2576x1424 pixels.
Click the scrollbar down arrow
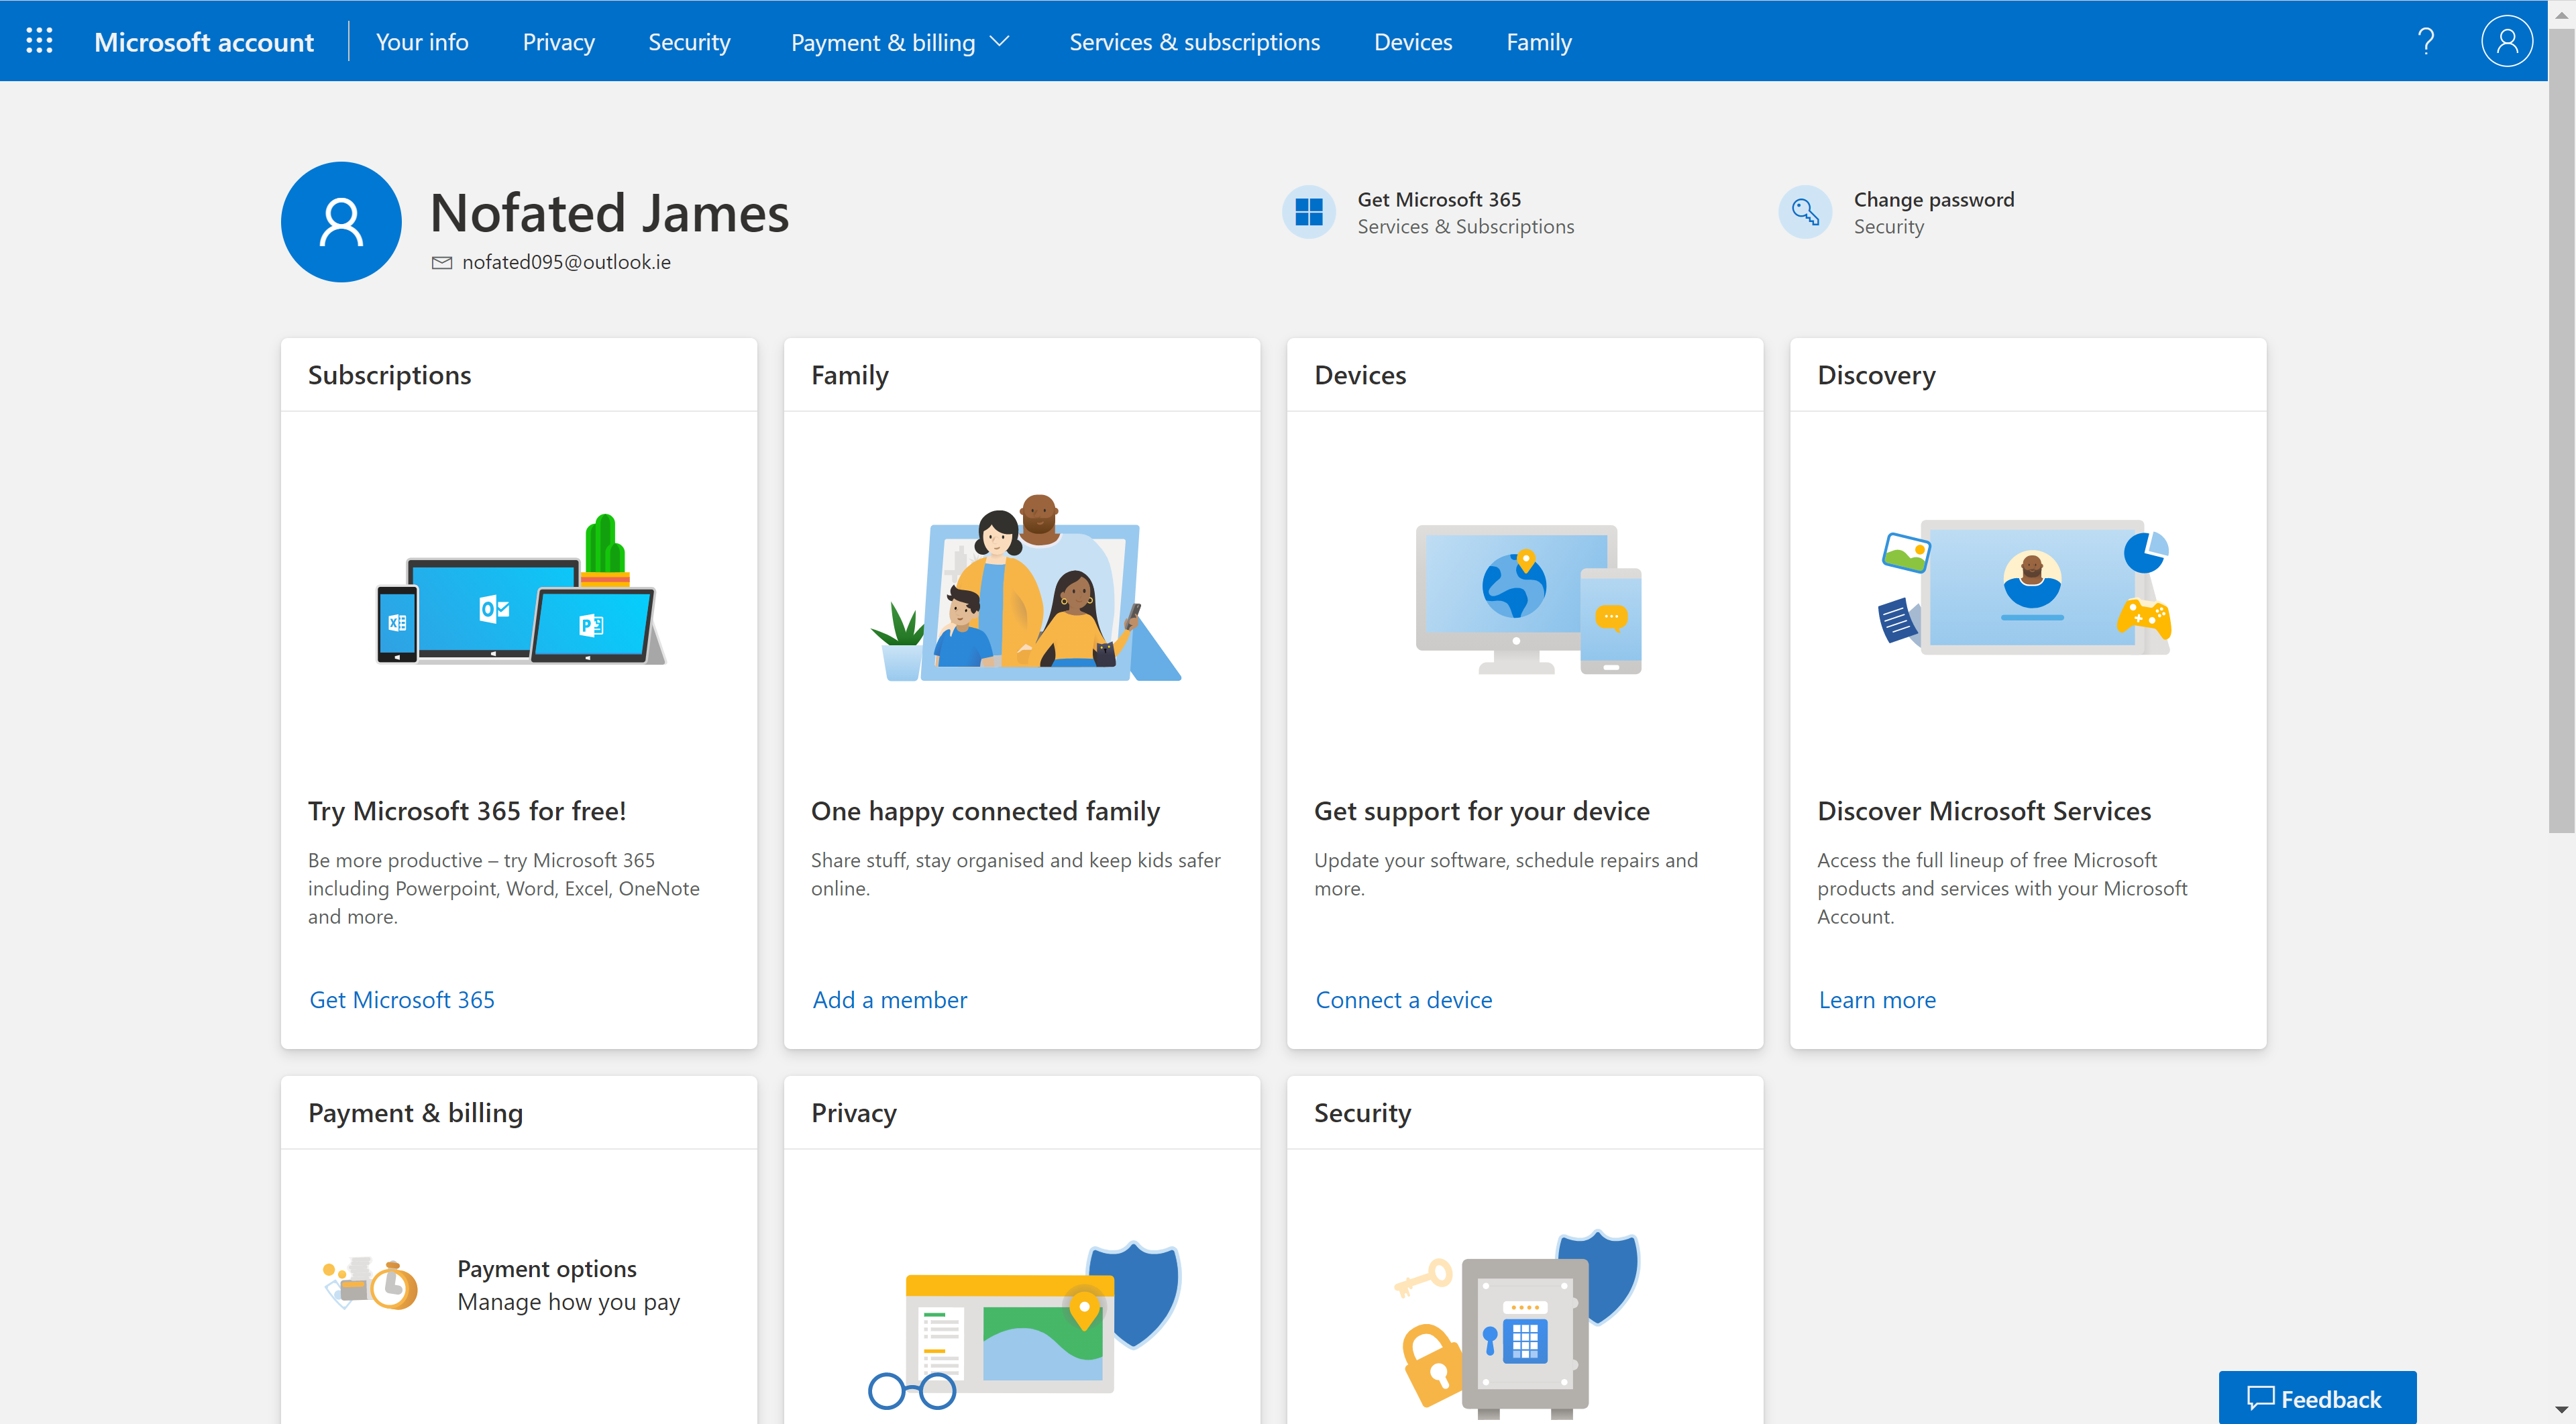coord(2562,1410)
